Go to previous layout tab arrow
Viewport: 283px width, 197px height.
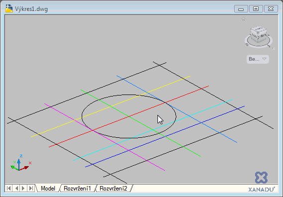pyautogui.click(x=16, y=188)
